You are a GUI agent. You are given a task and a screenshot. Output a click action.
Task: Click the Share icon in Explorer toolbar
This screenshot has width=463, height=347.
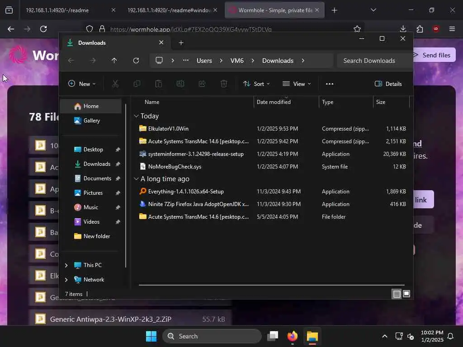[x=202, y=84]
